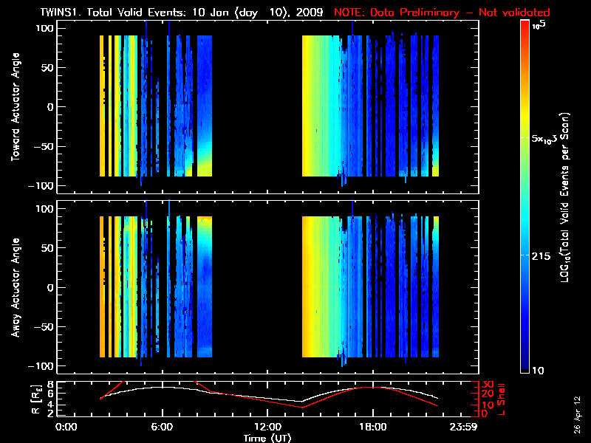
Task: Click the '26 Apr 12' date stamp
Action: tap(577, 408)
